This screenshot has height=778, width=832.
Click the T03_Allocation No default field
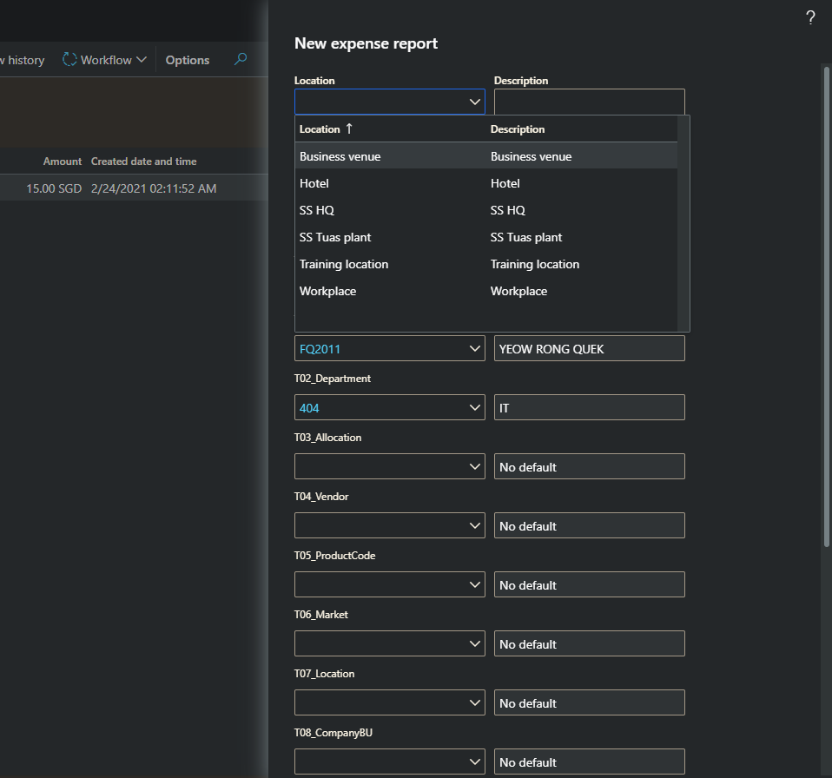point(590,466)
